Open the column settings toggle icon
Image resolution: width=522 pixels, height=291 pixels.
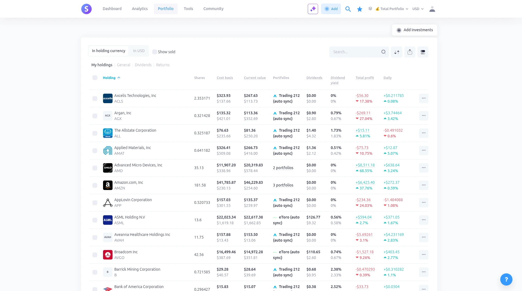click(x=423, y=52)
